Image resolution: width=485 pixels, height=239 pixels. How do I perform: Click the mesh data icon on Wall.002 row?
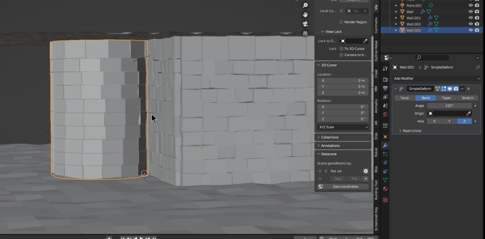coord(436,24)
